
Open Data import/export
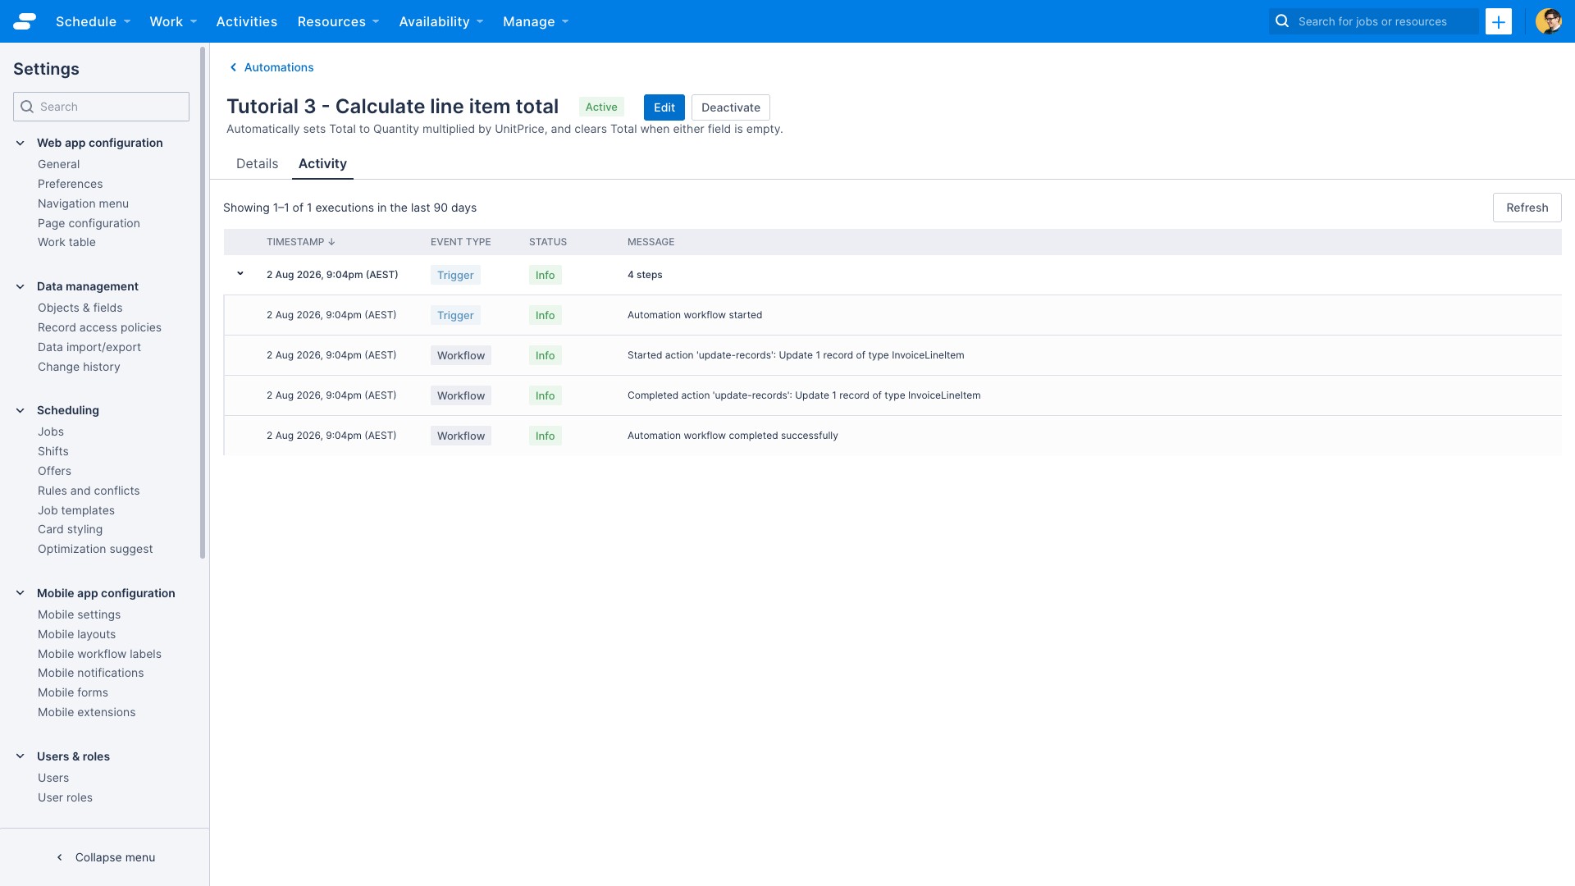point(89,347)
